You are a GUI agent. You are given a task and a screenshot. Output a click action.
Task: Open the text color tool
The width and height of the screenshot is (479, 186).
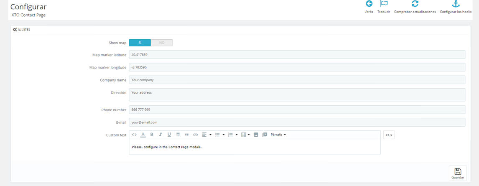(143, 135)
